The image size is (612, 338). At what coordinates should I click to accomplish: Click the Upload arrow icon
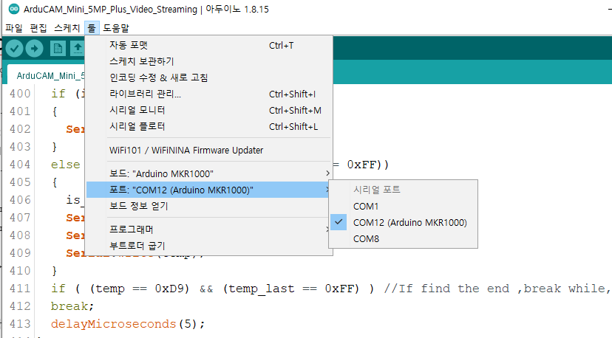click(34, 49)
